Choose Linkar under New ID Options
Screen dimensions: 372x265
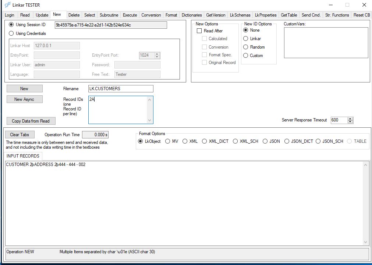coord(252,38)
